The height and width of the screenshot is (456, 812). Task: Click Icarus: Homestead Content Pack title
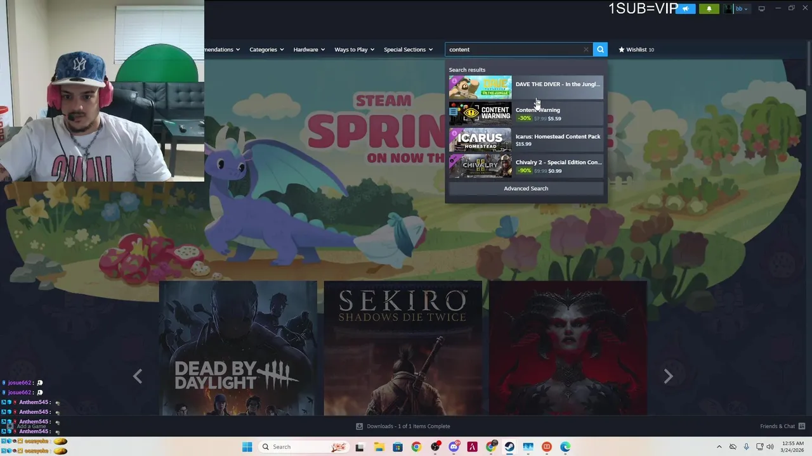point(558,136)
